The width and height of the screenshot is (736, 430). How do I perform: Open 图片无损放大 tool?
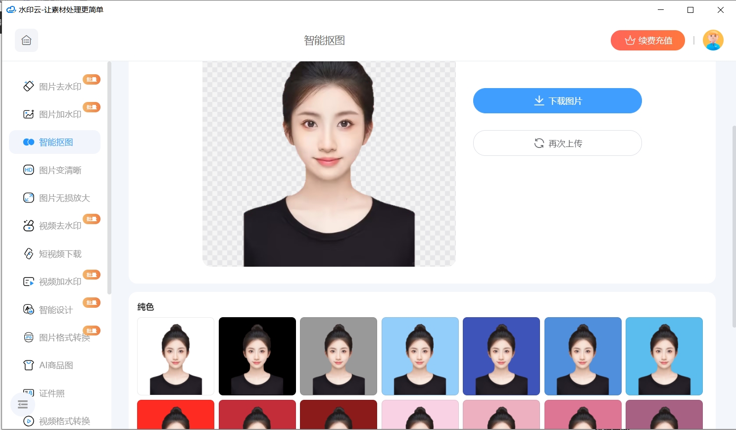(54, 198)
